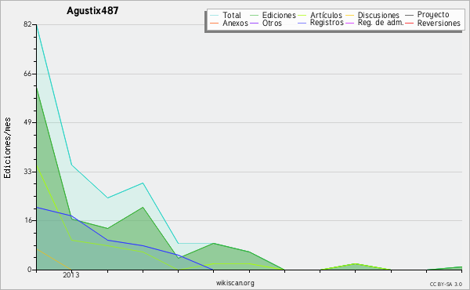Viewport: 470px width, 290px height.
Task: Click the red Reversiones legend color line
Action: click(x=409, y=23)
